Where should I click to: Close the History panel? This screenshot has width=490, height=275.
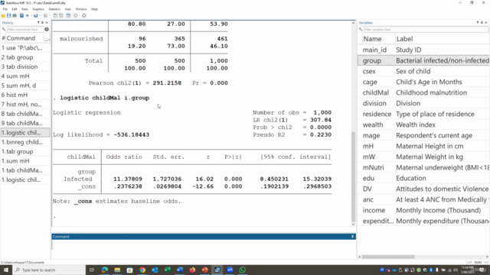[47, 22]
